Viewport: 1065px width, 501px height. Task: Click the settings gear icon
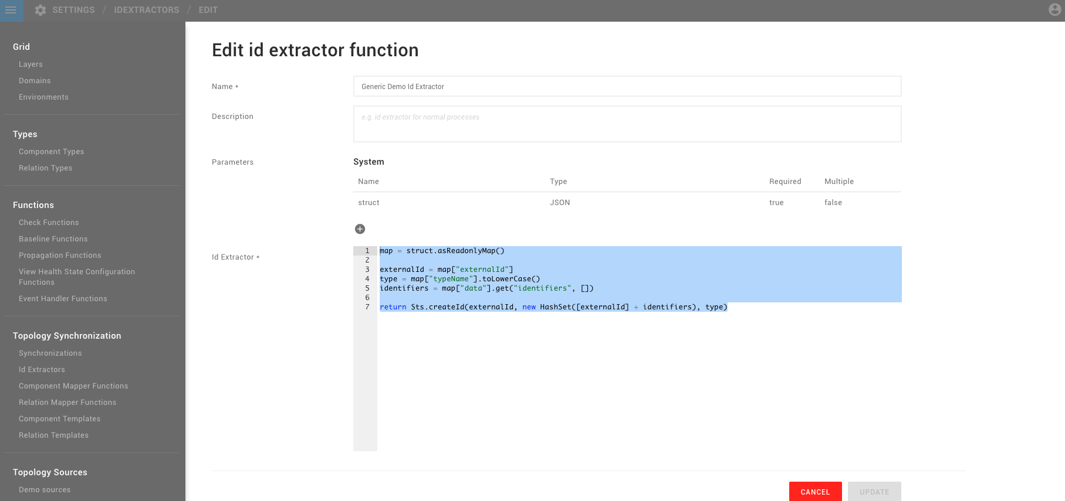tap(40, 10)
